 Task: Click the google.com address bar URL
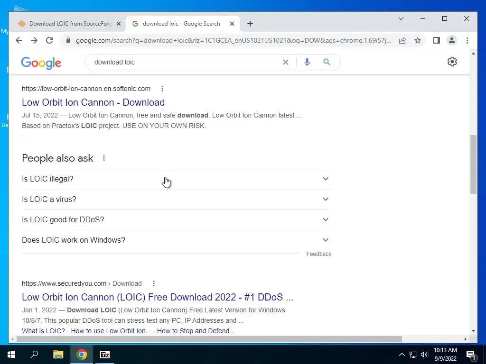click(234, 41)
